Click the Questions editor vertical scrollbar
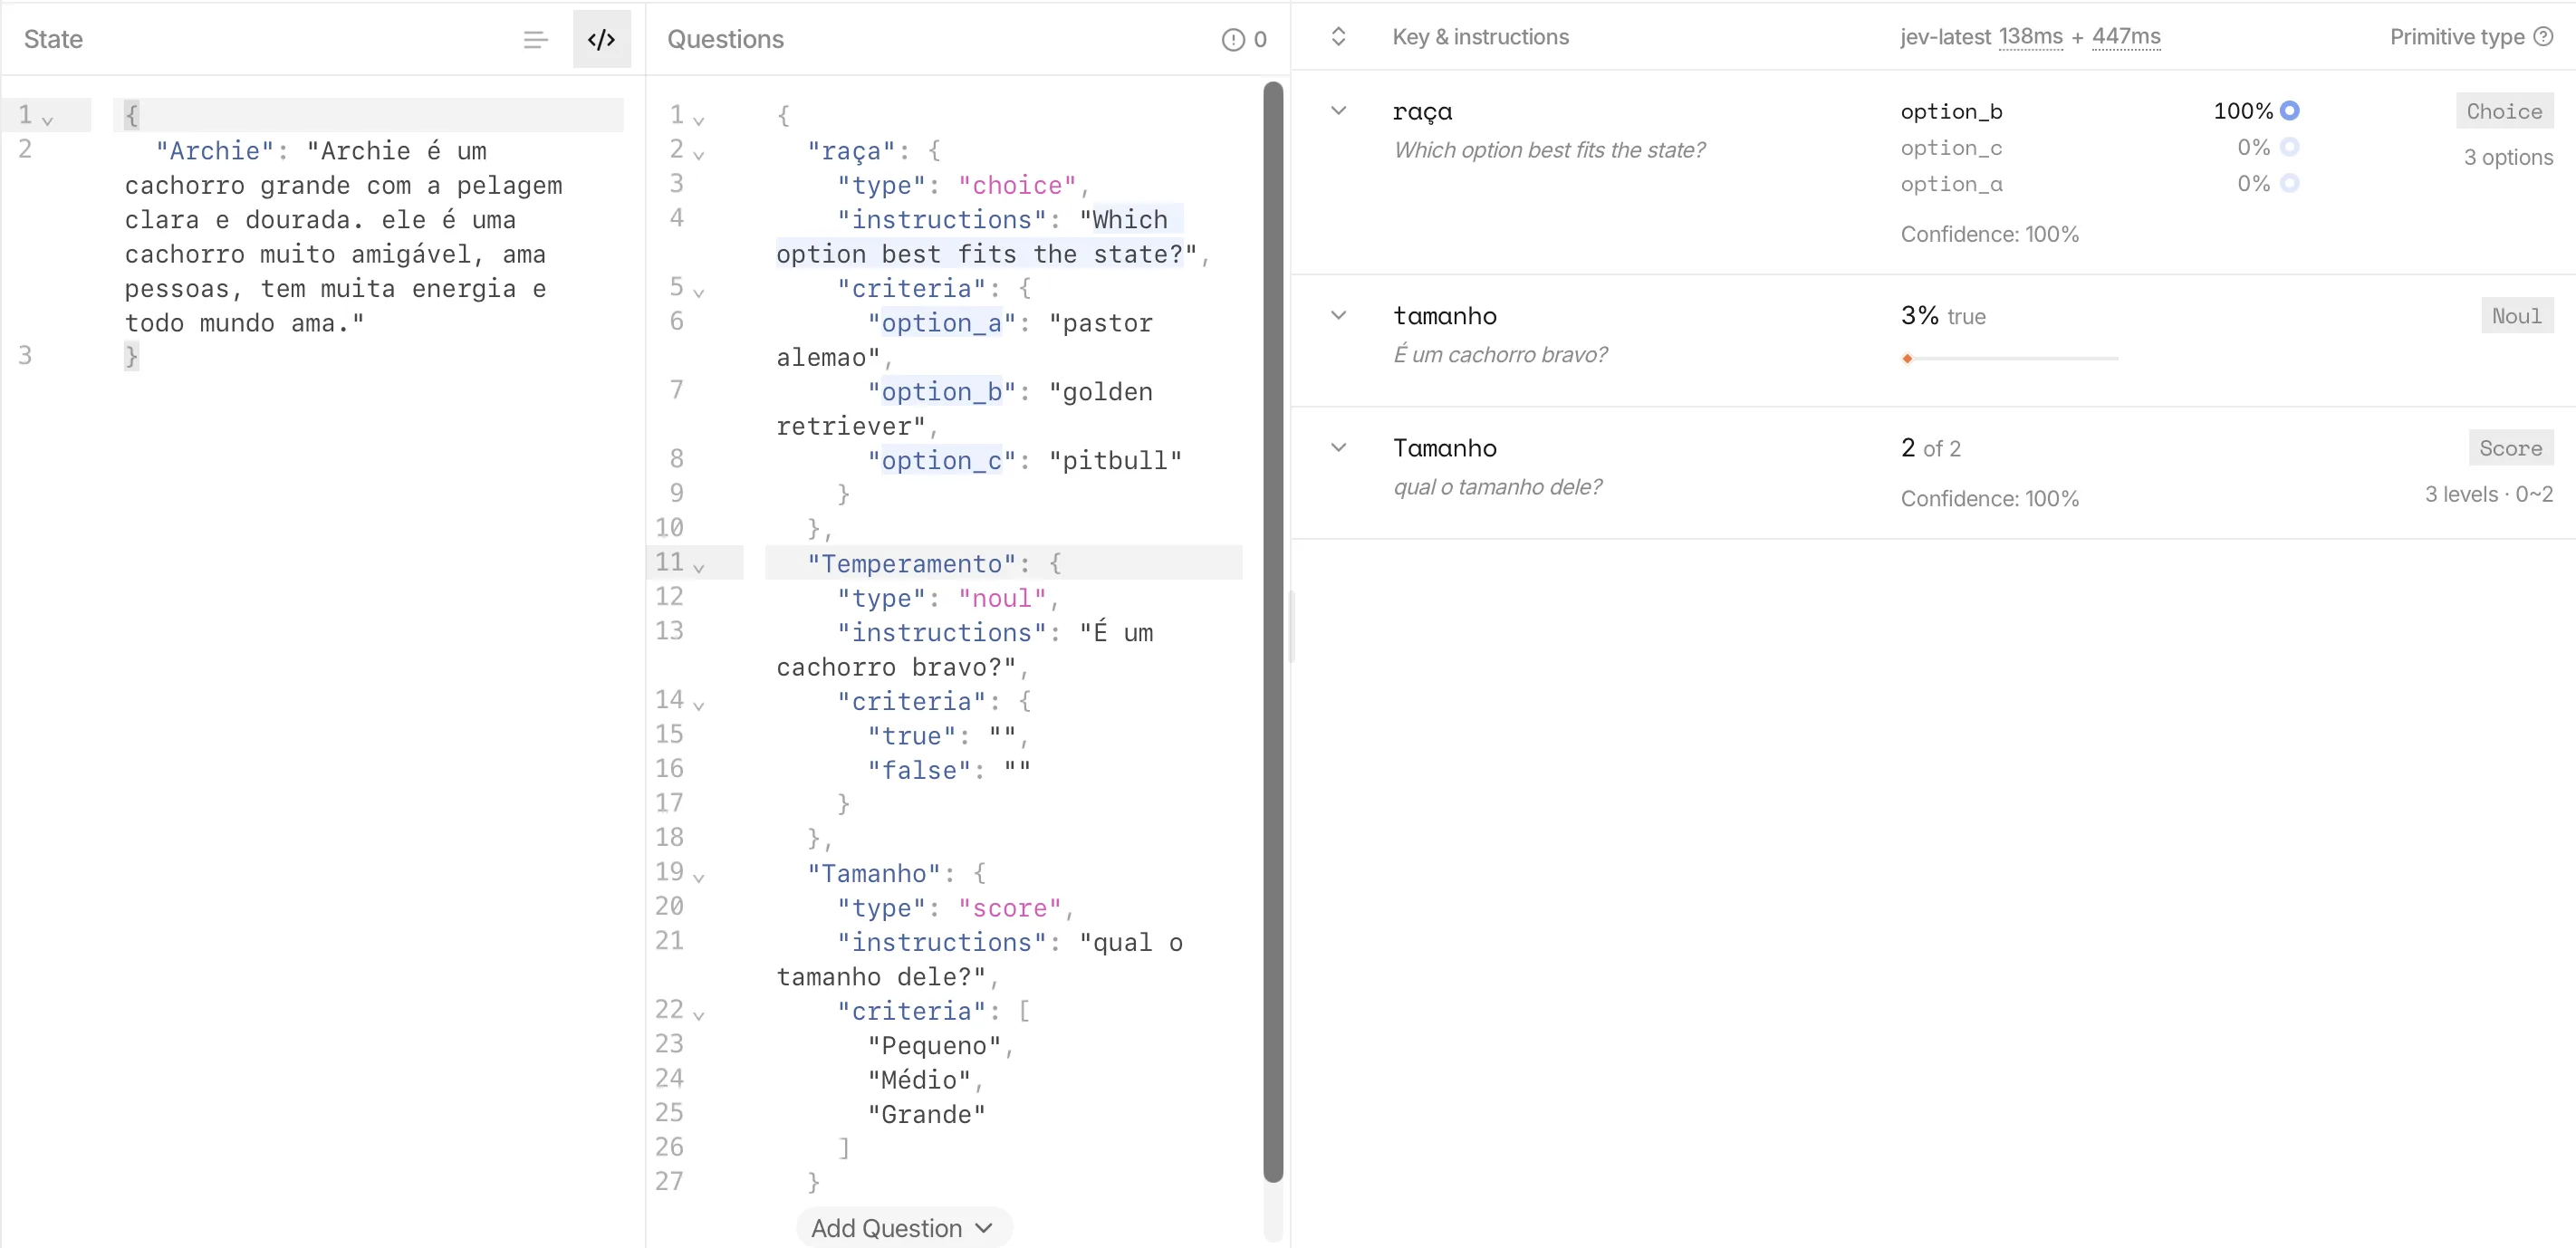This screenshot has width=2576, height=1248. tap(1272, 632)
